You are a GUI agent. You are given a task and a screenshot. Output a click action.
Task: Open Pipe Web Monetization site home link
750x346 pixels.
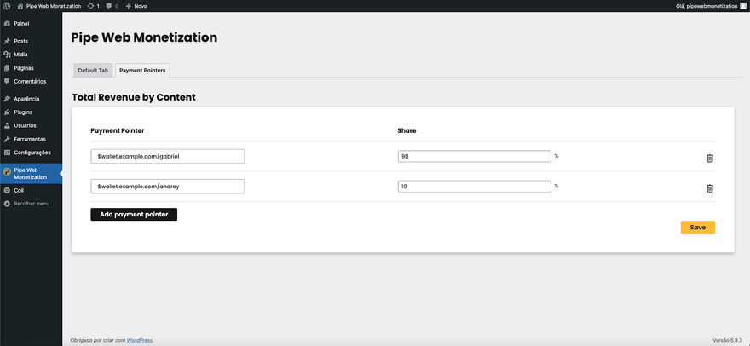pyautogui.click(x=52, y=6)
